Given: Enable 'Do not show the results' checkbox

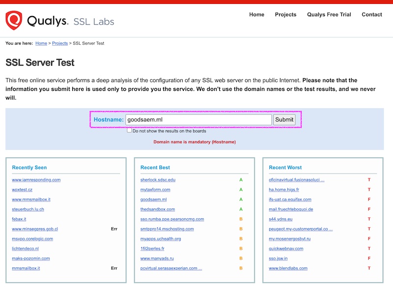Looking at the screenshot, I should tap(129, 130).
